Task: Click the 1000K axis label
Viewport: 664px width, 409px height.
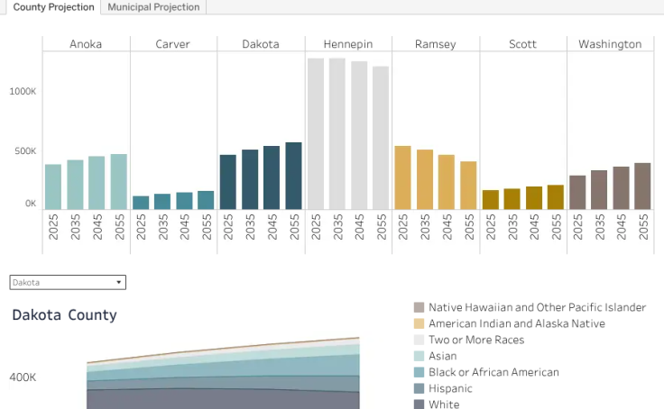Action: pyautogui.click(x=23, y=91)
